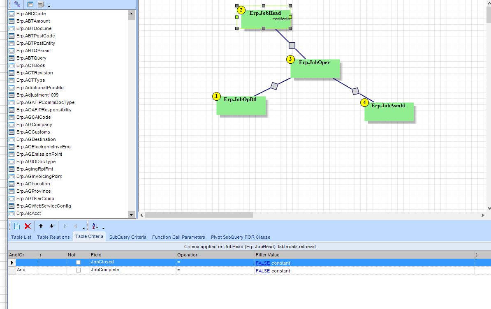The width and height of the screenshot is (491, 309).
Task: Select Erp.ABTAmount in the table list
Action: pos(33,21)
